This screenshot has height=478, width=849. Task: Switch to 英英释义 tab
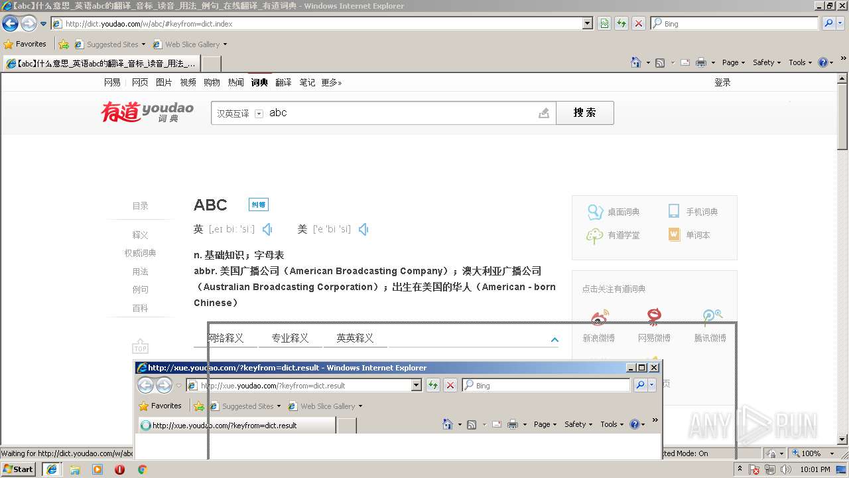click(x=355, y=338)
